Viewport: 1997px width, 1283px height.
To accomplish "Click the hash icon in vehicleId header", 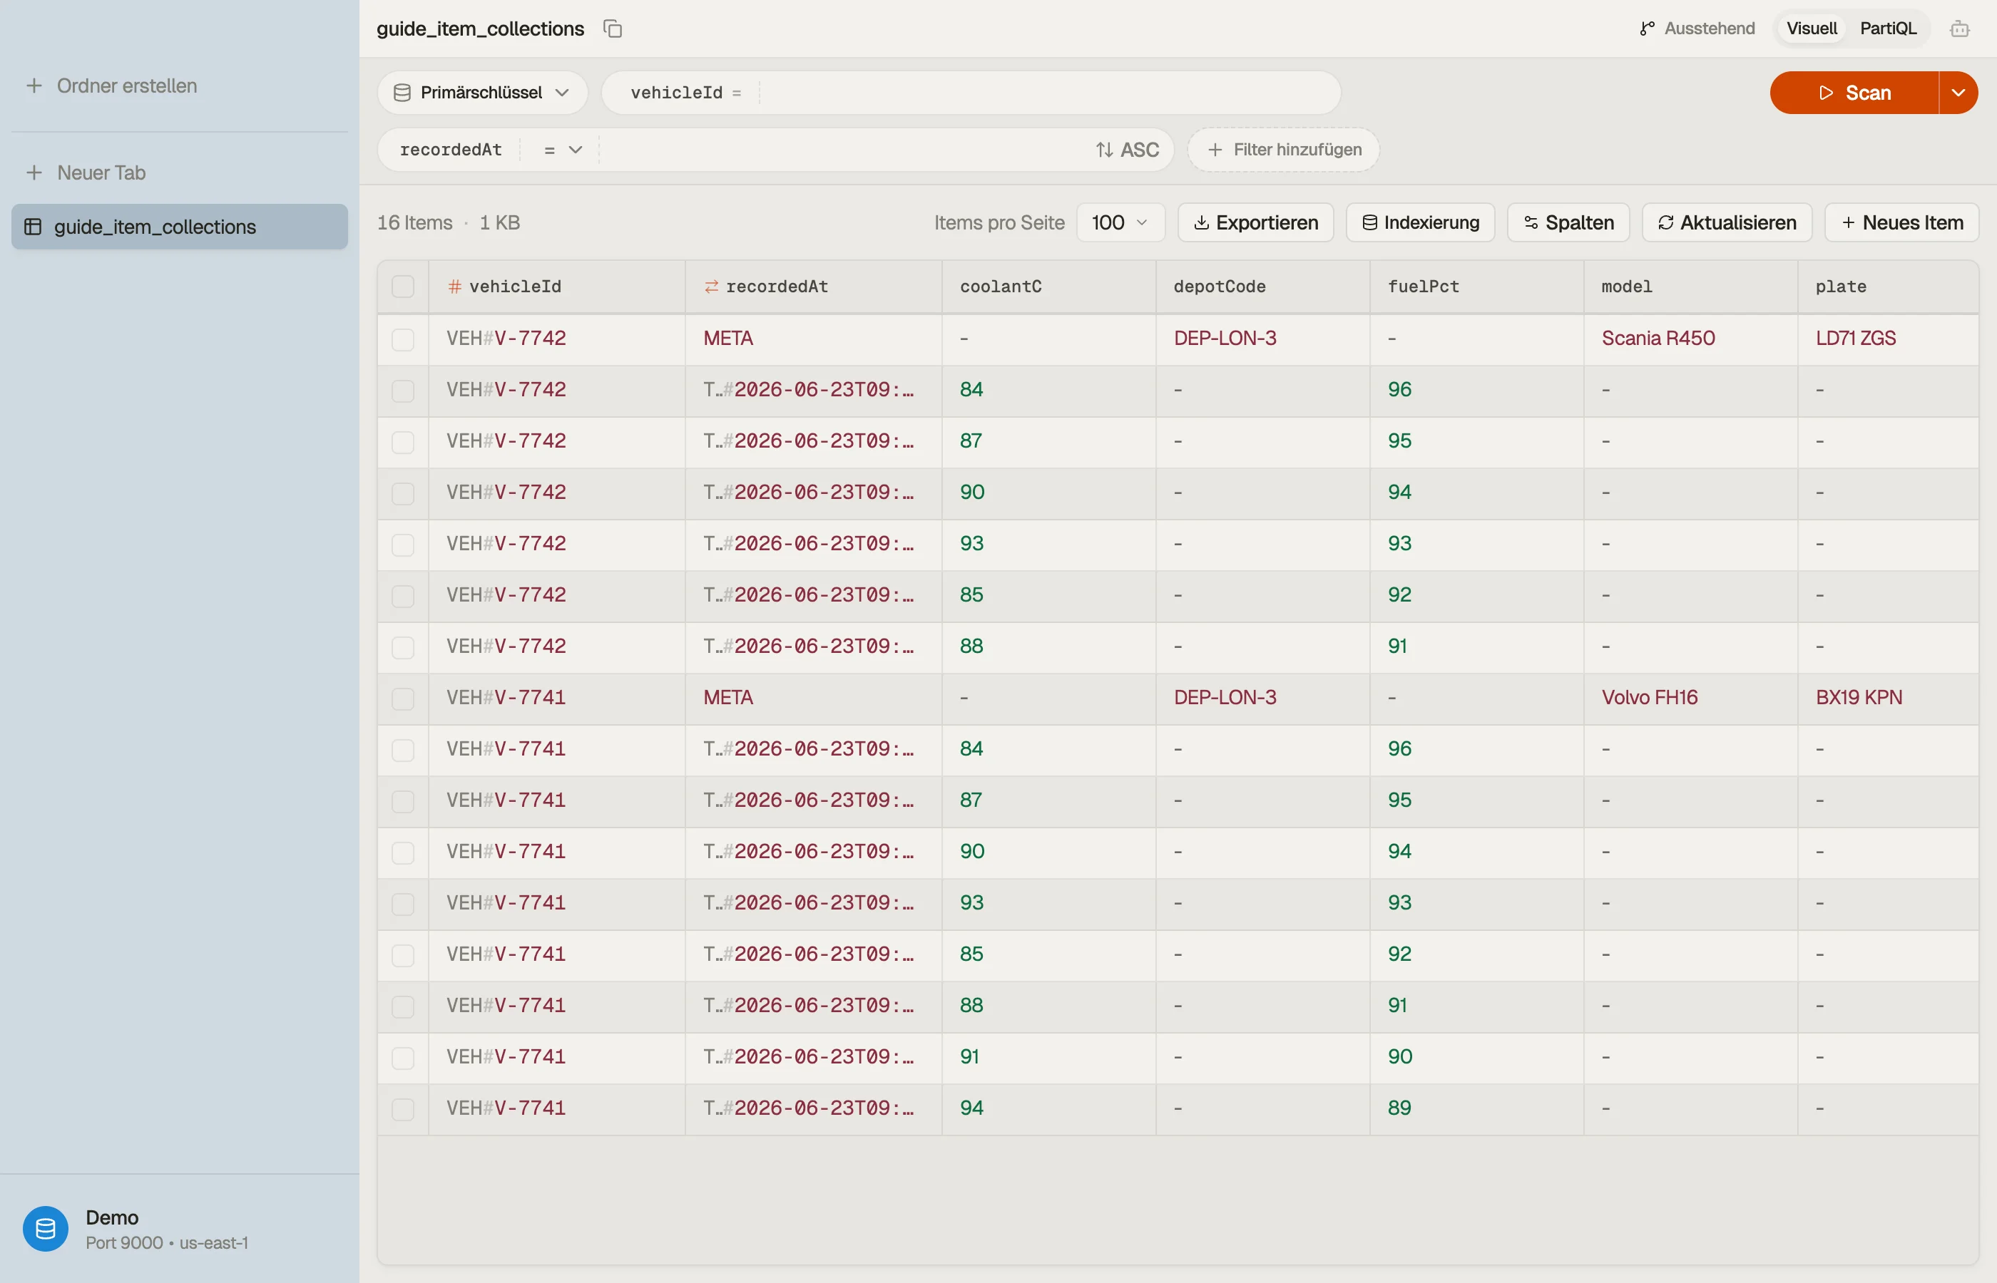I will [x=454, y=287].
